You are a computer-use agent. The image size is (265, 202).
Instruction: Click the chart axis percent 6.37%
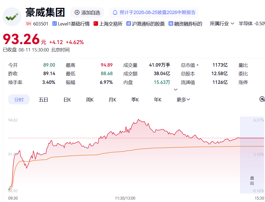pyautogui.click(x=258, y=120)
